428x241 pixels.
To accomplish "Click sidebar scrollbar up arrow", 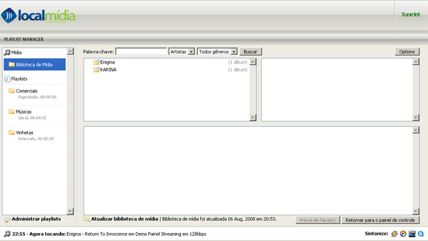I will coord(70,51).
